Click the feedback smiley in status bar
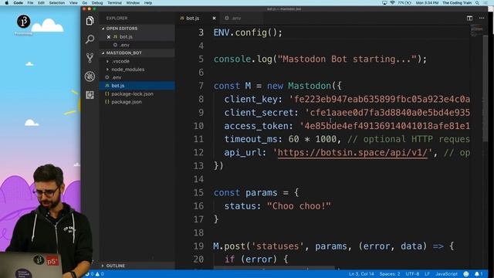The width and height of the screenshot is (494, 278). [466, 274]
